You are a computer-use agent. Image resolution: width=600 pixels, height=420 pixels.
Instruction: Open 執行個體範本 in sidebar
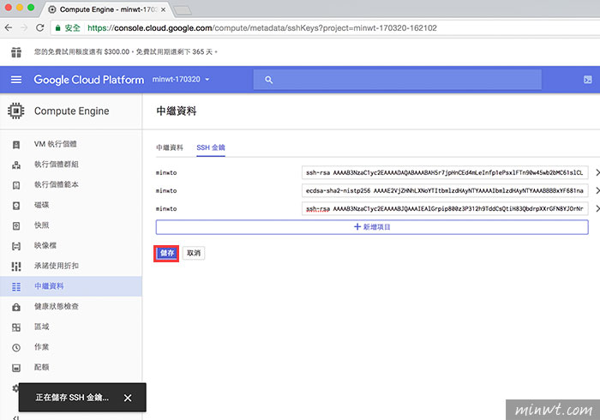[57, 184]
